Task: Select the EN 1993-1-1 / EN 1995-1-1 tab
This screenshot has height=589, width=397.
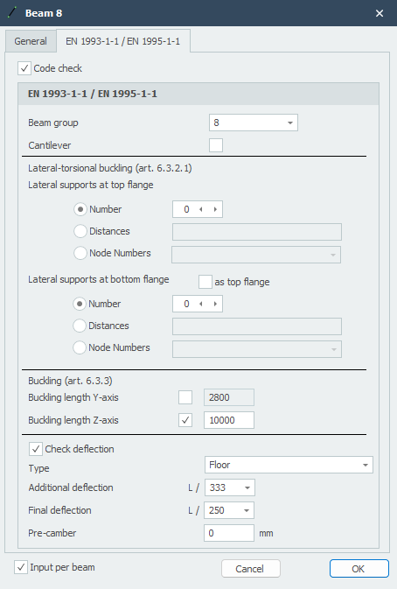Action: [123, 41]
